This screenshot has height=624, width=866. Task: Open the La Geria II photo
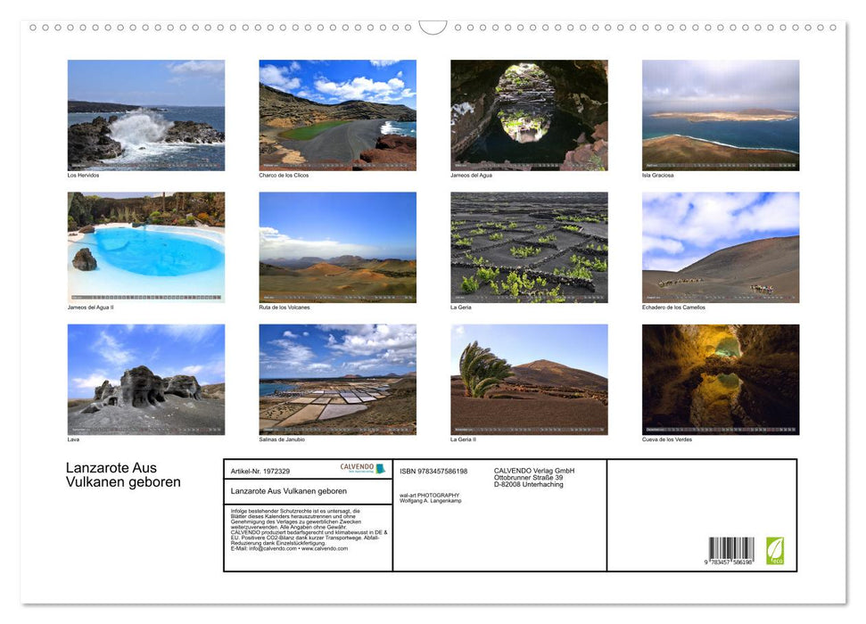(x=528, y=379)
